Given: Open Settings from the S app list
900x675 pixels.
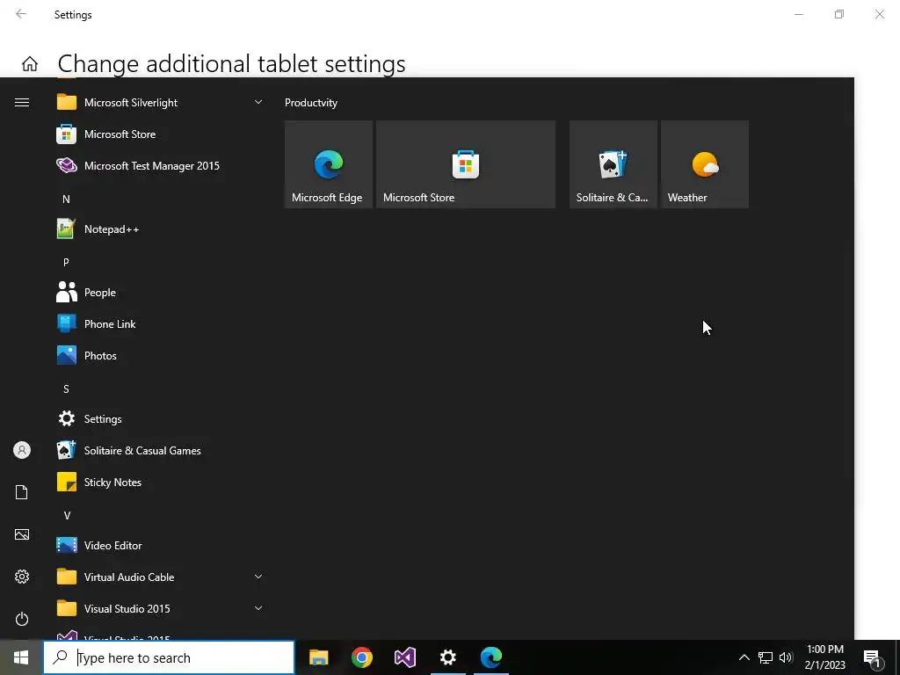Looking at the screenshot, I should tap(160, 418).
